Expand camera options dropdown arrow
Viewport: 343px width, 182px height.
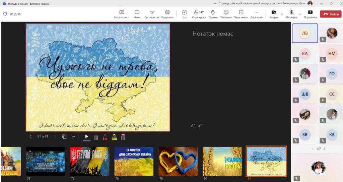[282, 14]
